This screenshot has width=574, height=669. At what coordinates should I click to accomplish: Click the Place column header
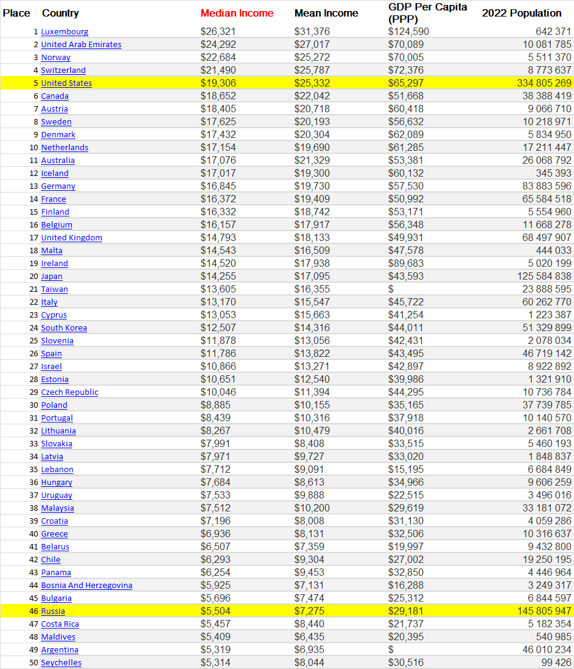(17, 13)
